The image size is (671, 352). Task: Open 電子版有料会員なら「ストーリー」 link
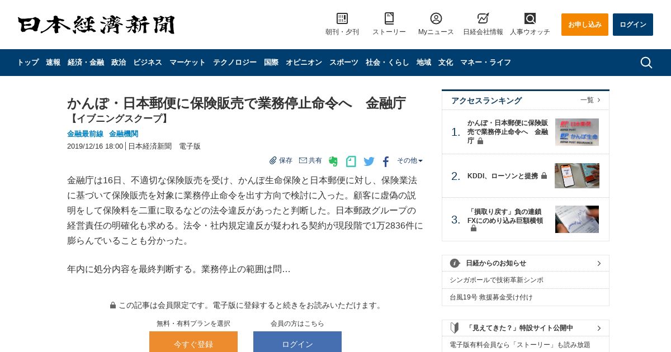(520, 345)
